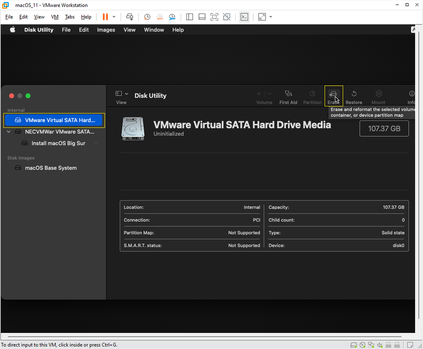Open the View options chevron dropdown

127,93
